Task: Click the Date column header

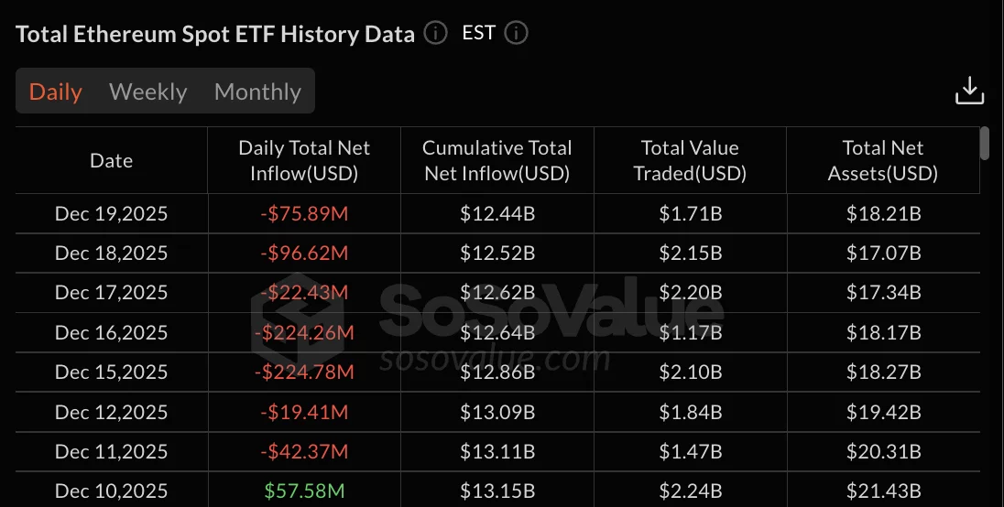Action: pyautogui.click(x=112, y=160)
